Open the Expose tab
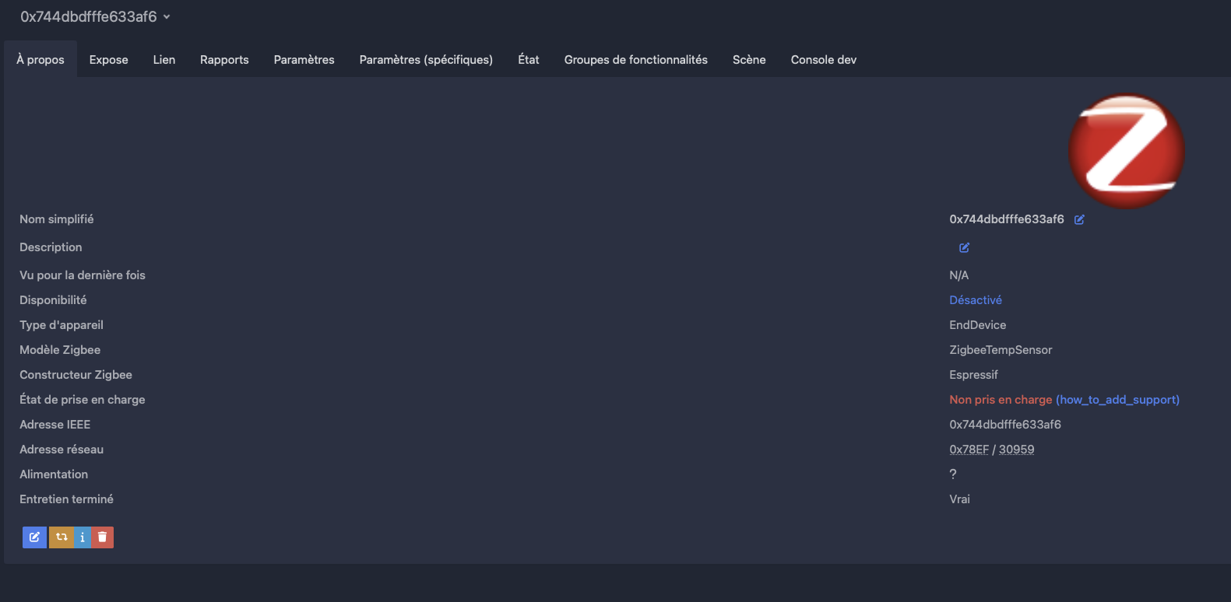Viewport: 1231px width, 602px height. point(109,60)
